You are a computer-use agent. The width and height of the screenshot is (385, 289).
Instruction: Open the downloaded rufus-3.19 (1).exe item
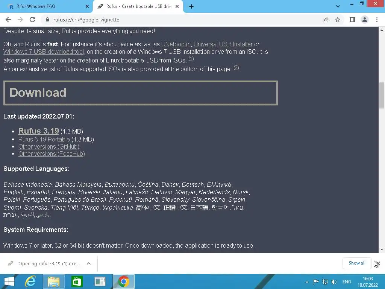45,264
